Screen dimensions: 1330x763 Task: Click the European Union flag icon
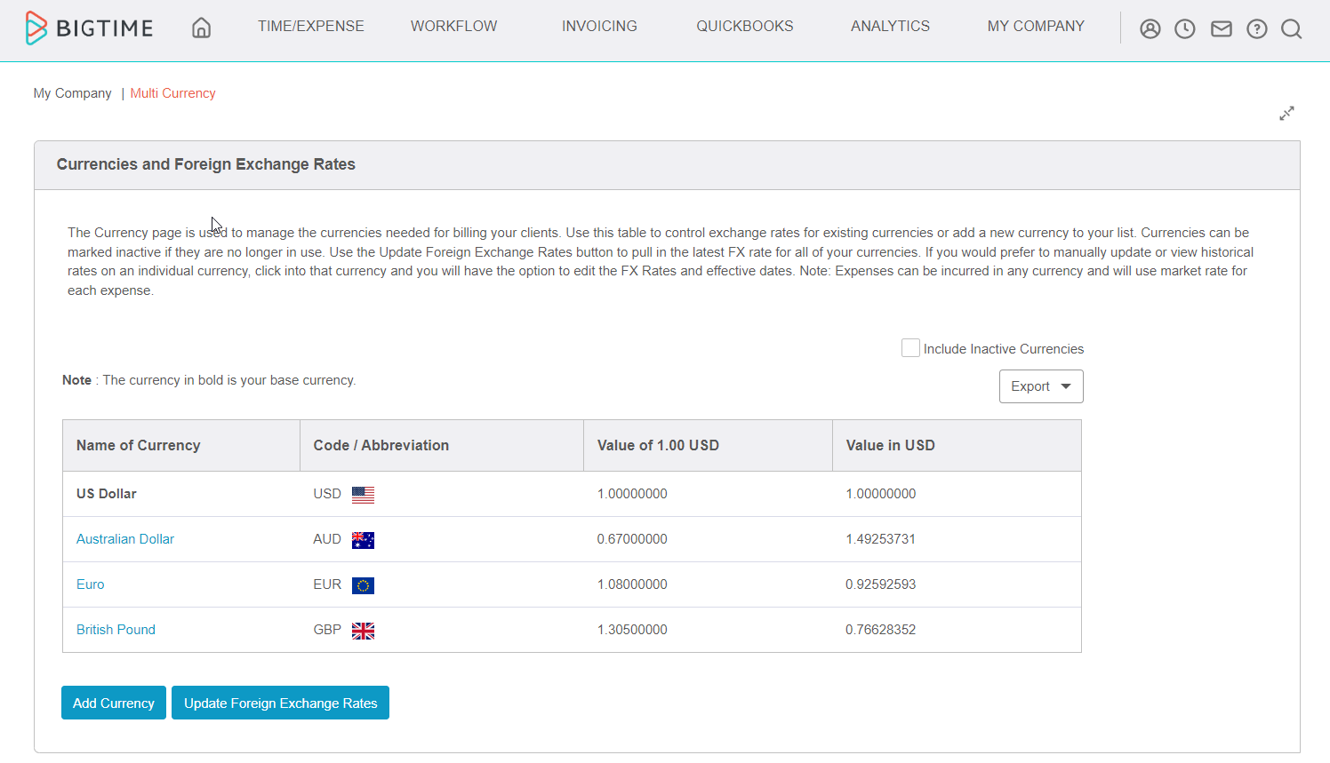coord(363,585)
